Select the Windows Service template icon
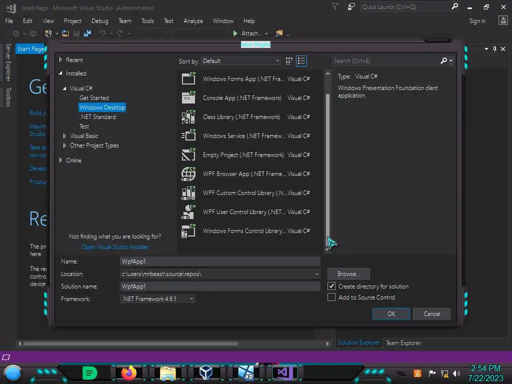 [188, 135]
